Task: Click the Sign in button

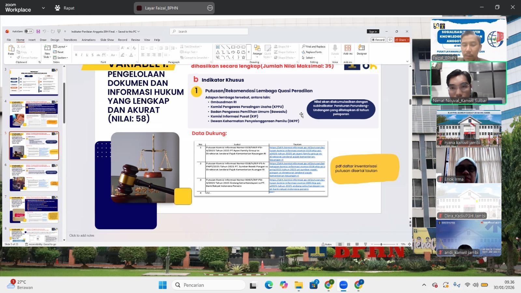Action: point(373,32)
